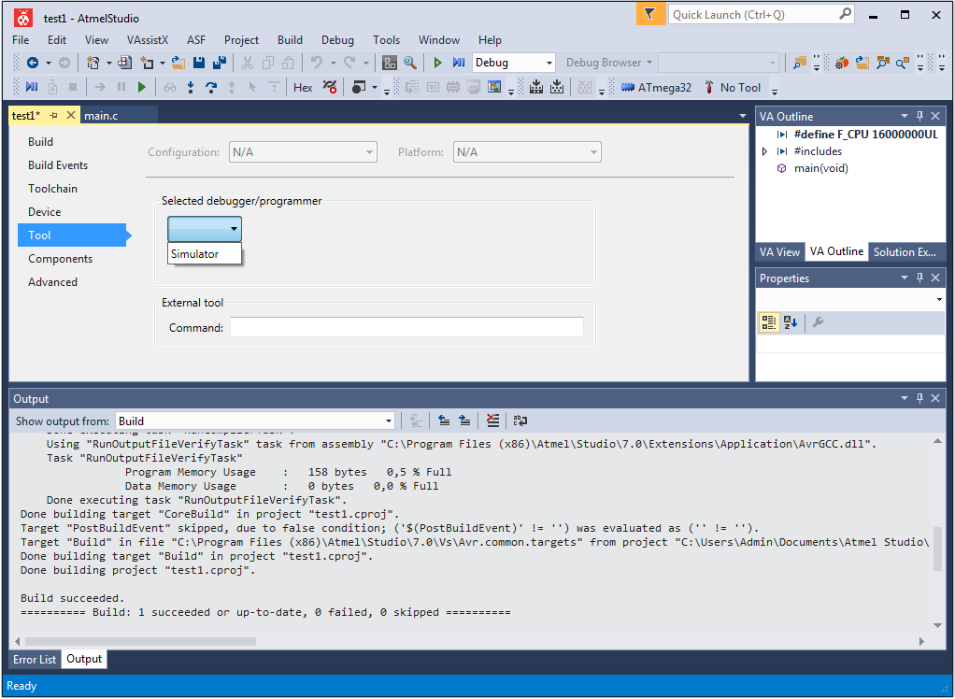Switch to the Solution Explorer tab
Image resolution: width=955 pixels, height=699 pixels.
(x=905, y=251)
